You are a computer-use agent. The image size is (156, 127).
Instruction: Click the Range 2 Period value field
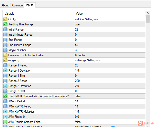[110, 81]
